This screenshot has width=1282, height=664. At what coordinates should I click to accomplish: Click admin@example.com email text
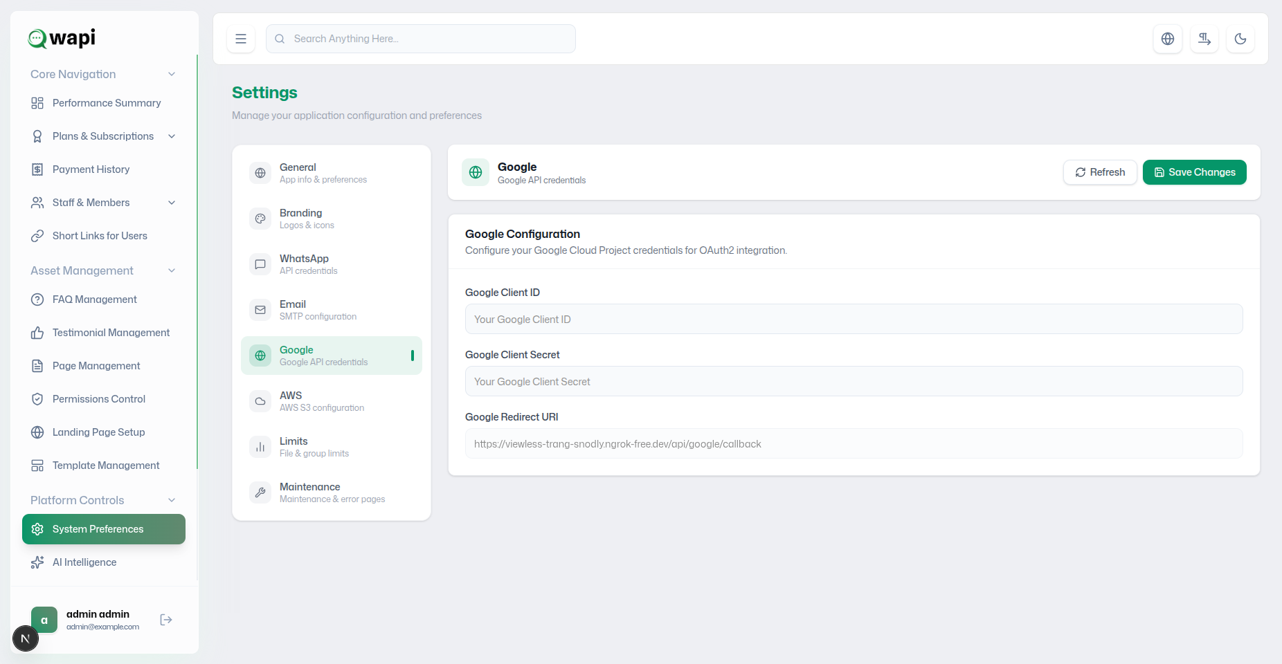click(102, 627)
